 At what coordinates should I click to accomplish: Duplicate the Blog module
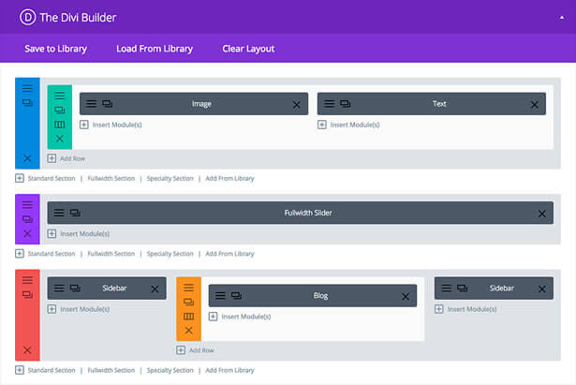coord(236,295)
